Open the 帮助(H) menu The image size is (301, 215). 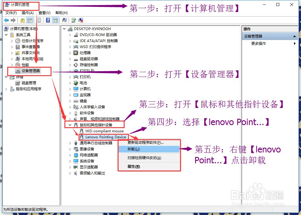click(61, 13)
